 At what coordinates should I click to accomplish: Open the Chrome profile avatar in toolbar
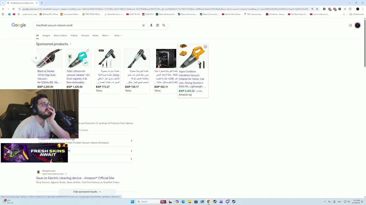pyautogui.click(x=357, y=9)
